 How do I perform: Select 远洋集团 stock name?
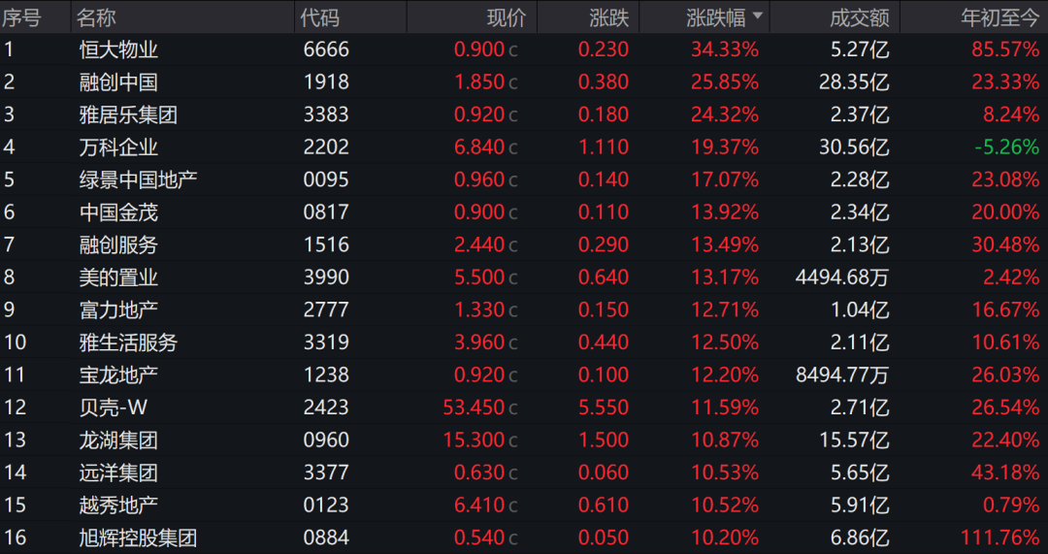pyautogui.click(x=118, y=473)
